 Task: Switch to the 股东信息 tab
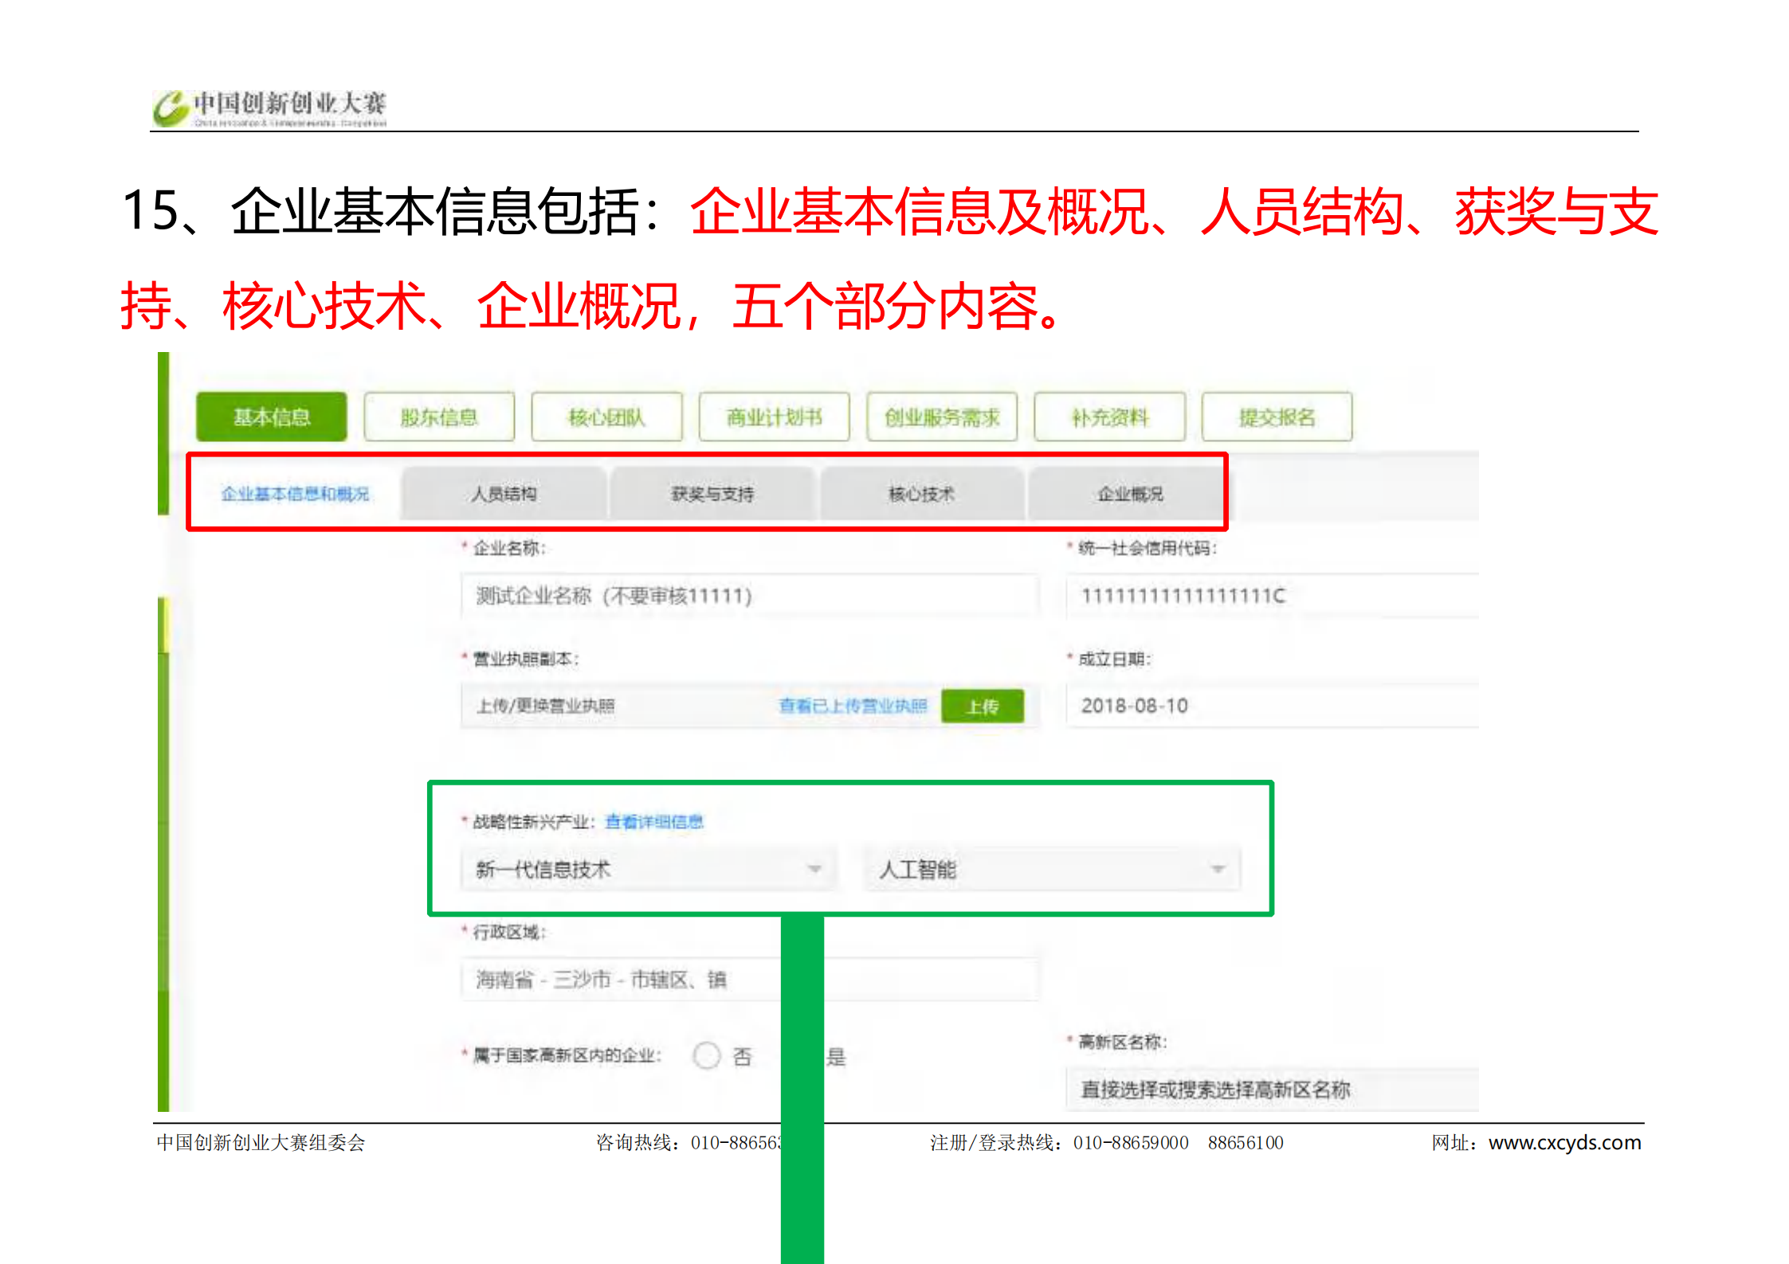438,417
